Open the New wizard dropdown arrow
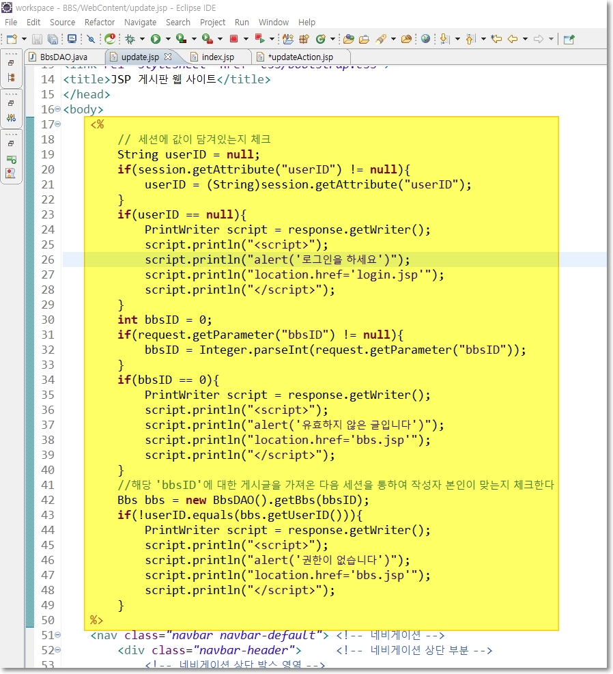The image size is (613, 674). [24, 39]
